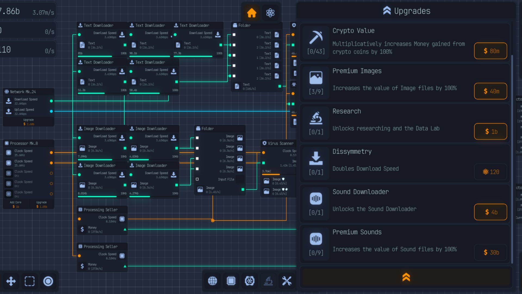
Task: Click the orange home button
Action: pyautogui.click(x=251, y=13)
